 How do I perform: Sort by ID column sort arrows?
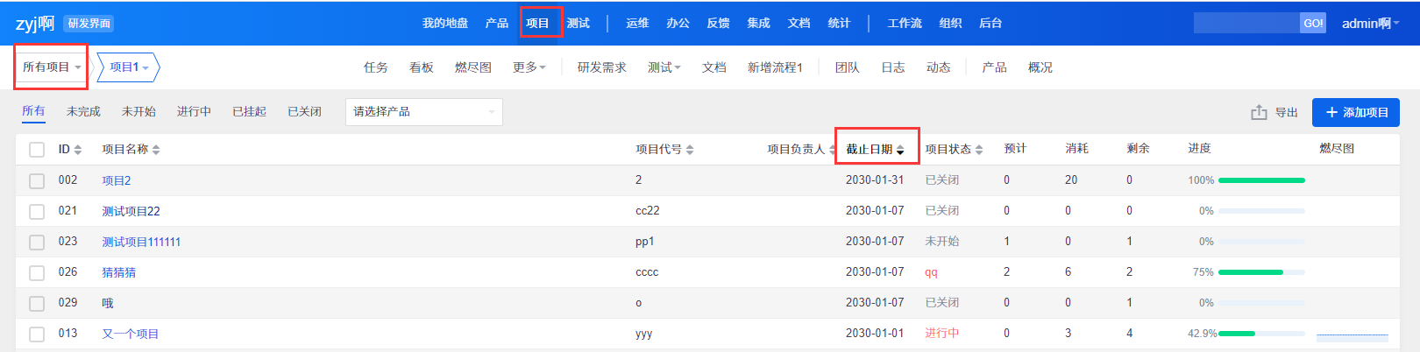78,150
